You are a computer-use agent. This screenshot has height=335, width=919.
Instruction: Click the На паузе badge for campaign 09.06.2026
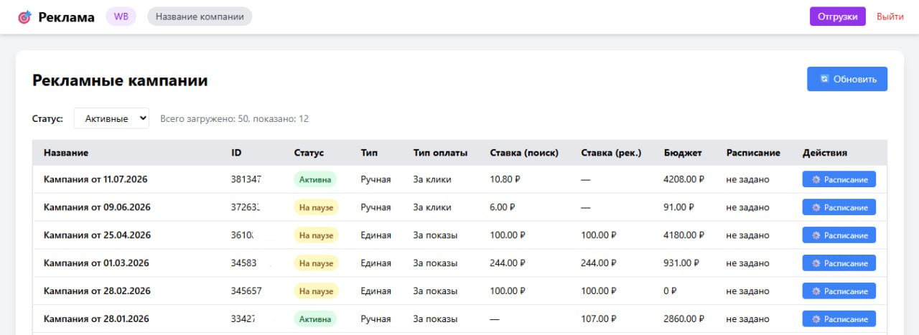(316, 207)
